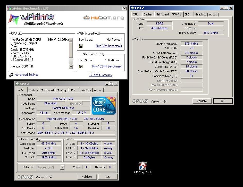Click the QPI Link 3956.9 MHz field
This screenshot has width=243, height=187.
point(49,157)
